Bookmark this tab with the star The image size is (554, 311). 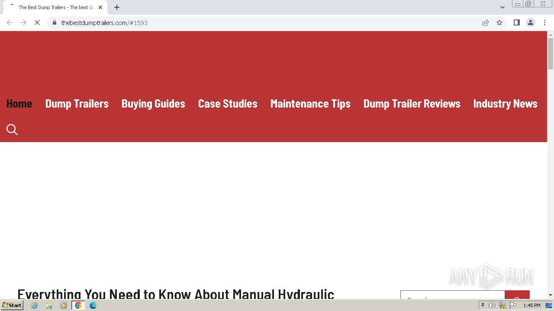[499, 22]
